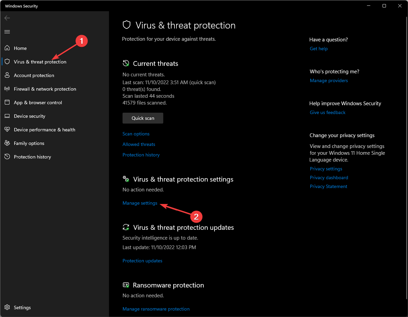
Task: Start a Quick scan
Action: click(x=143, y=118)
